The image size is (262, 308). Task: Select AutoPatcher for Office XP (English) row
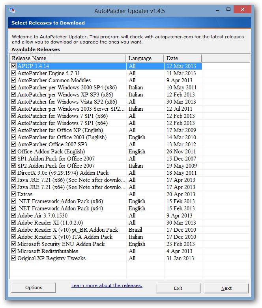[x=60, y=130]
